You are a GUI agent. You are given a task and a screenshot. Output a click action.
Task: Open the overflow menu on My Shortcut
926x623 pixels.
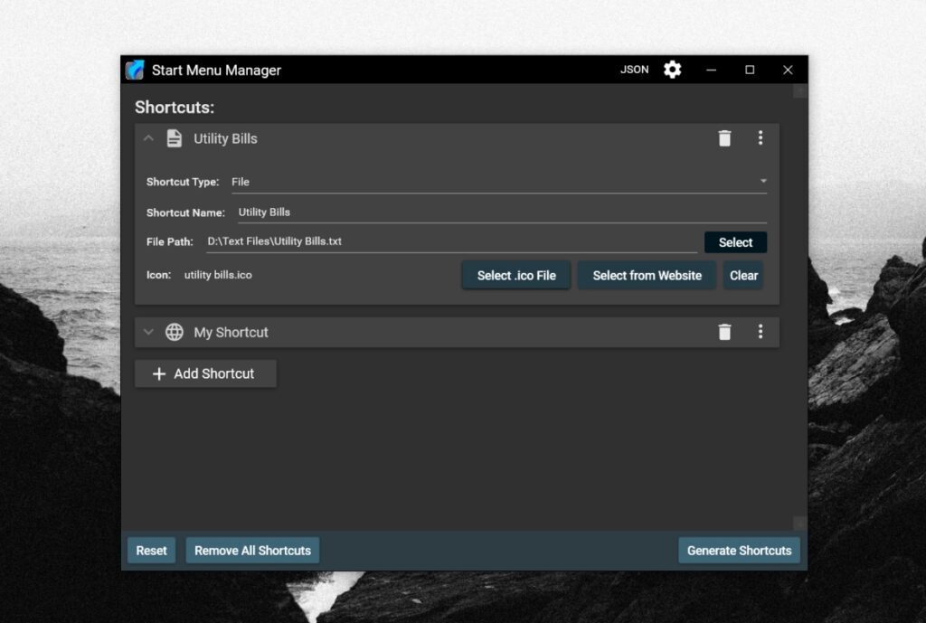[x=761, y=332]
